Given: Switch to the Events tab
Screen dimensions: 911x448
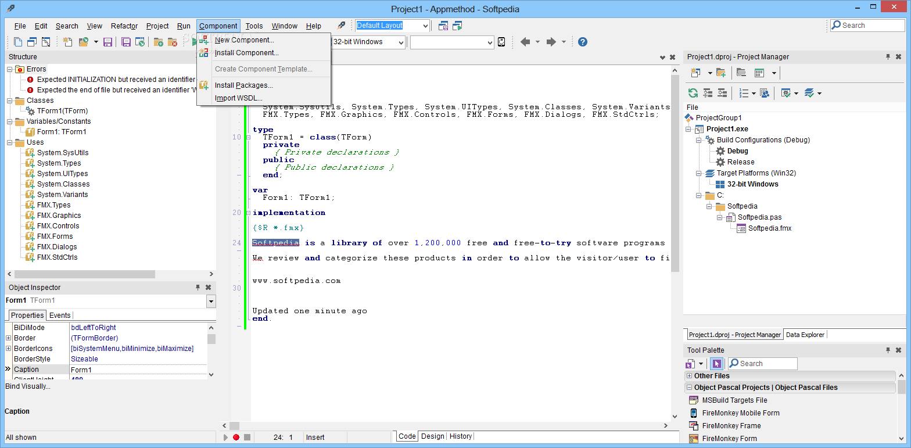Looking at the screenshot, I should click(60, 316).
